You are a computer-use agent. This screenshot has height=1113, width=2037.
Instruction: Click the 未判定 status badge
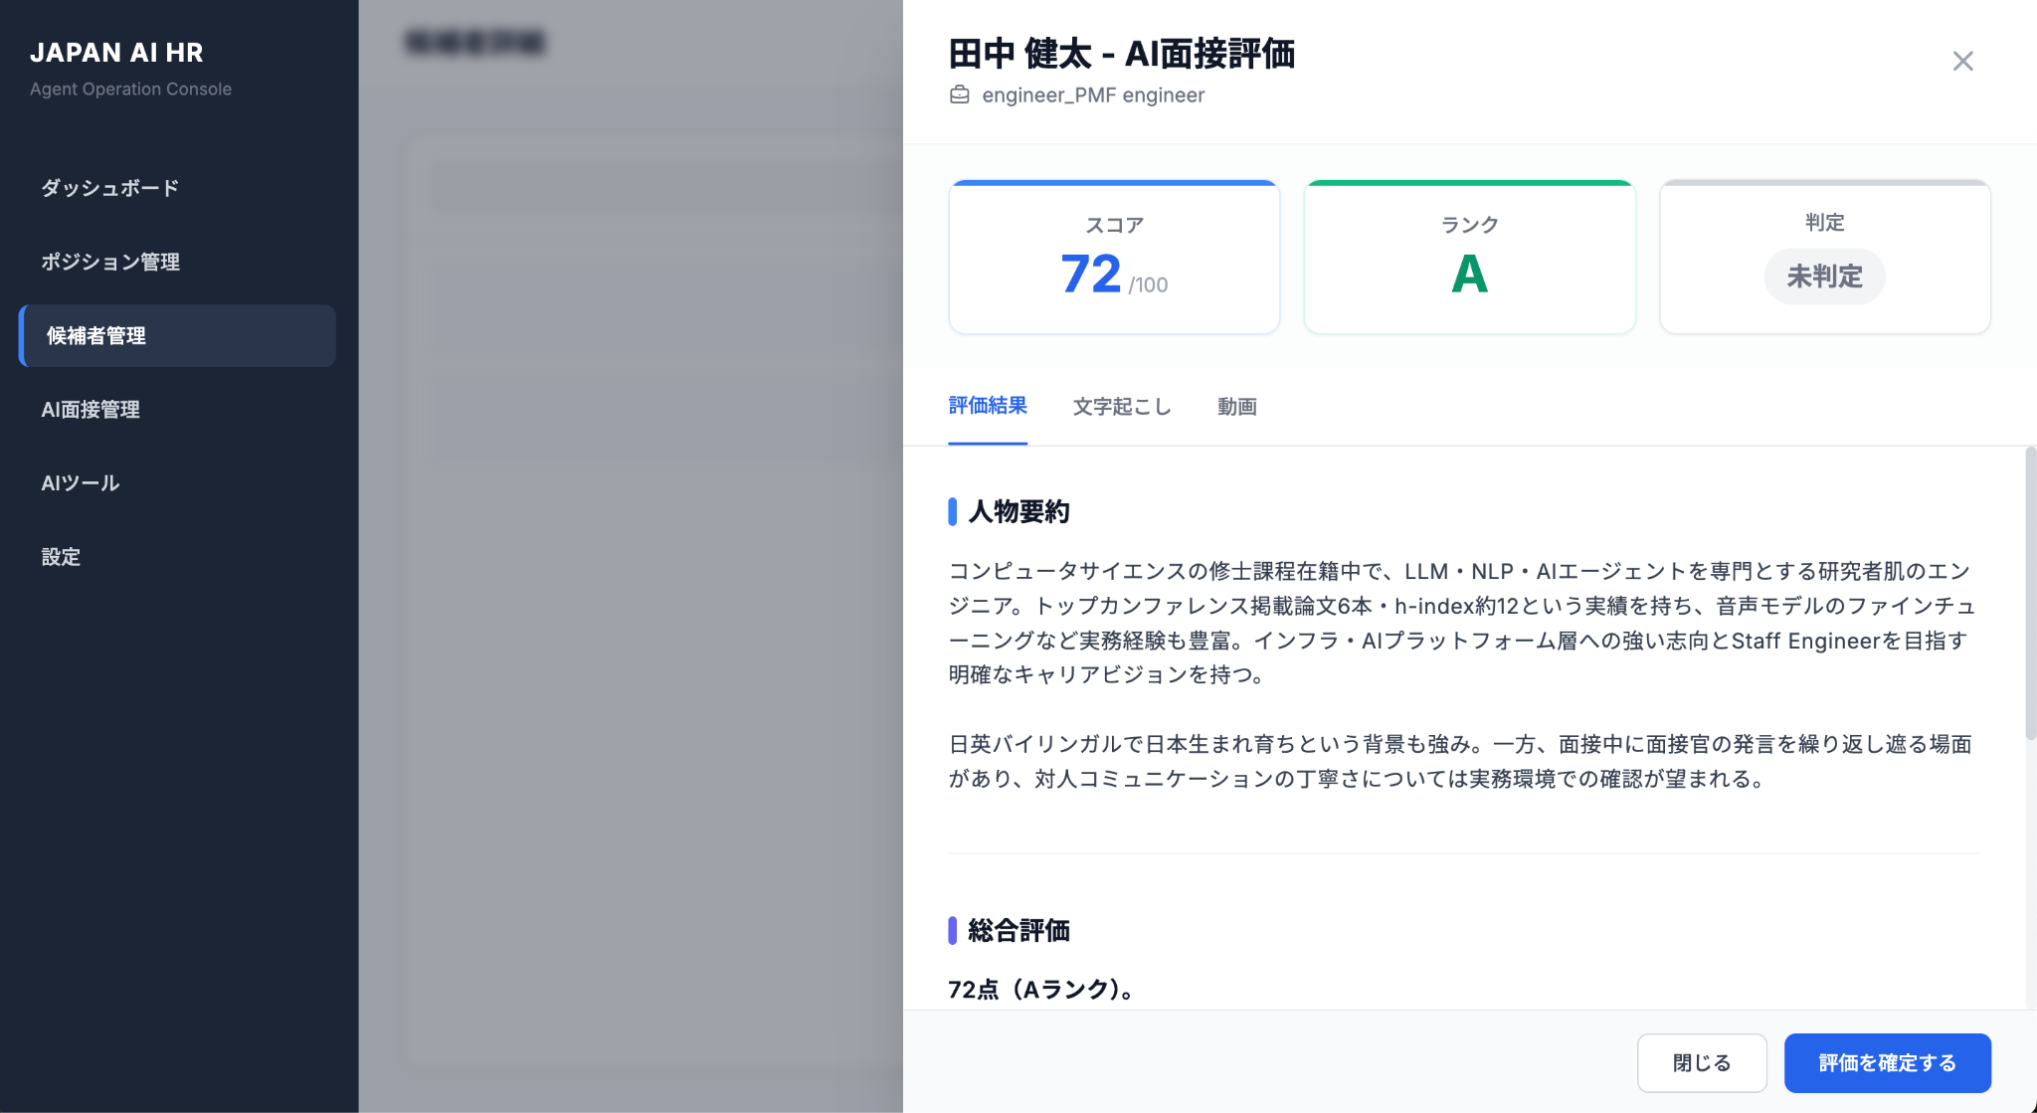point(1824,276)
